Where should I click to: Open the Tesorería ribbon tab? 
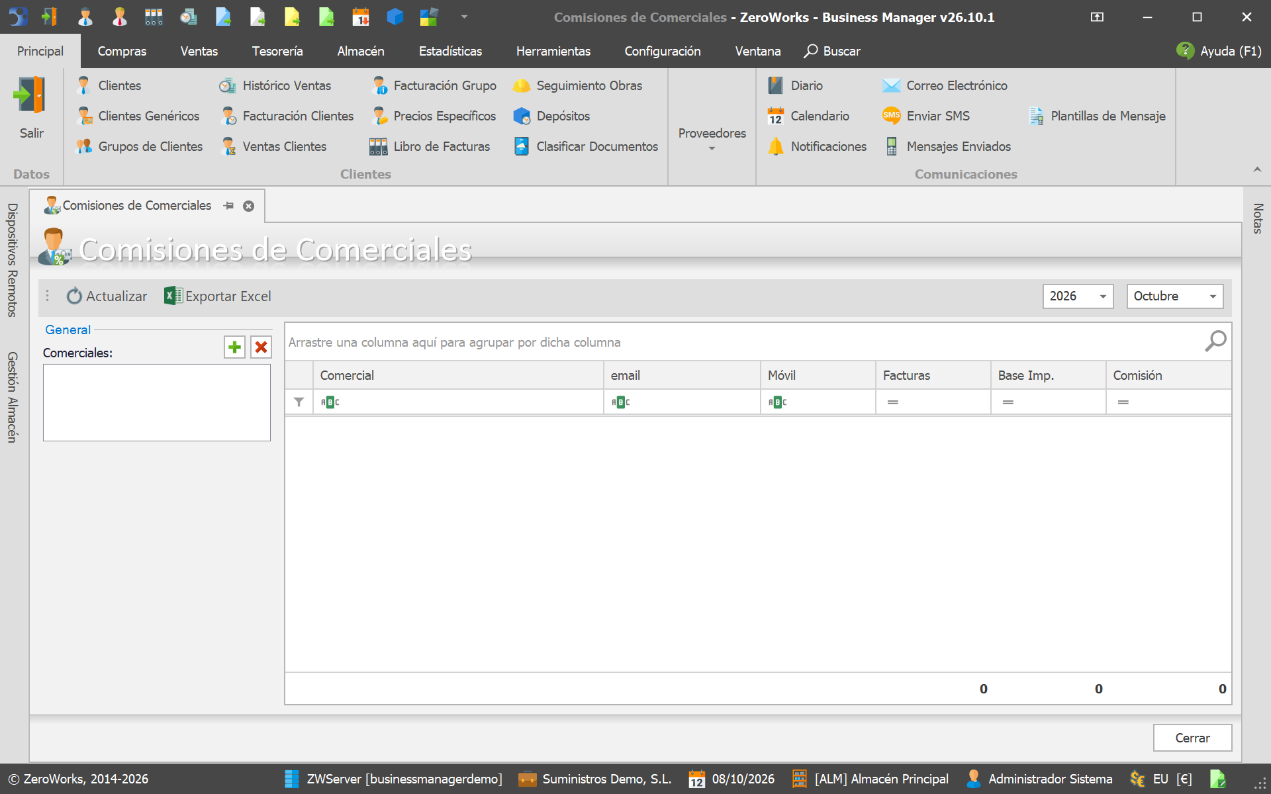[277, 51]
